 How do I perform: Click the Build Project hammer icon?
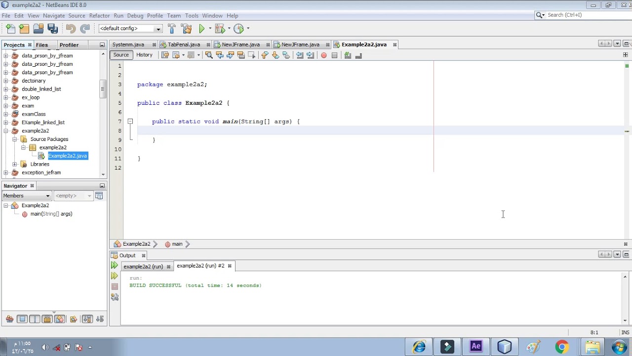click(172, 29)
